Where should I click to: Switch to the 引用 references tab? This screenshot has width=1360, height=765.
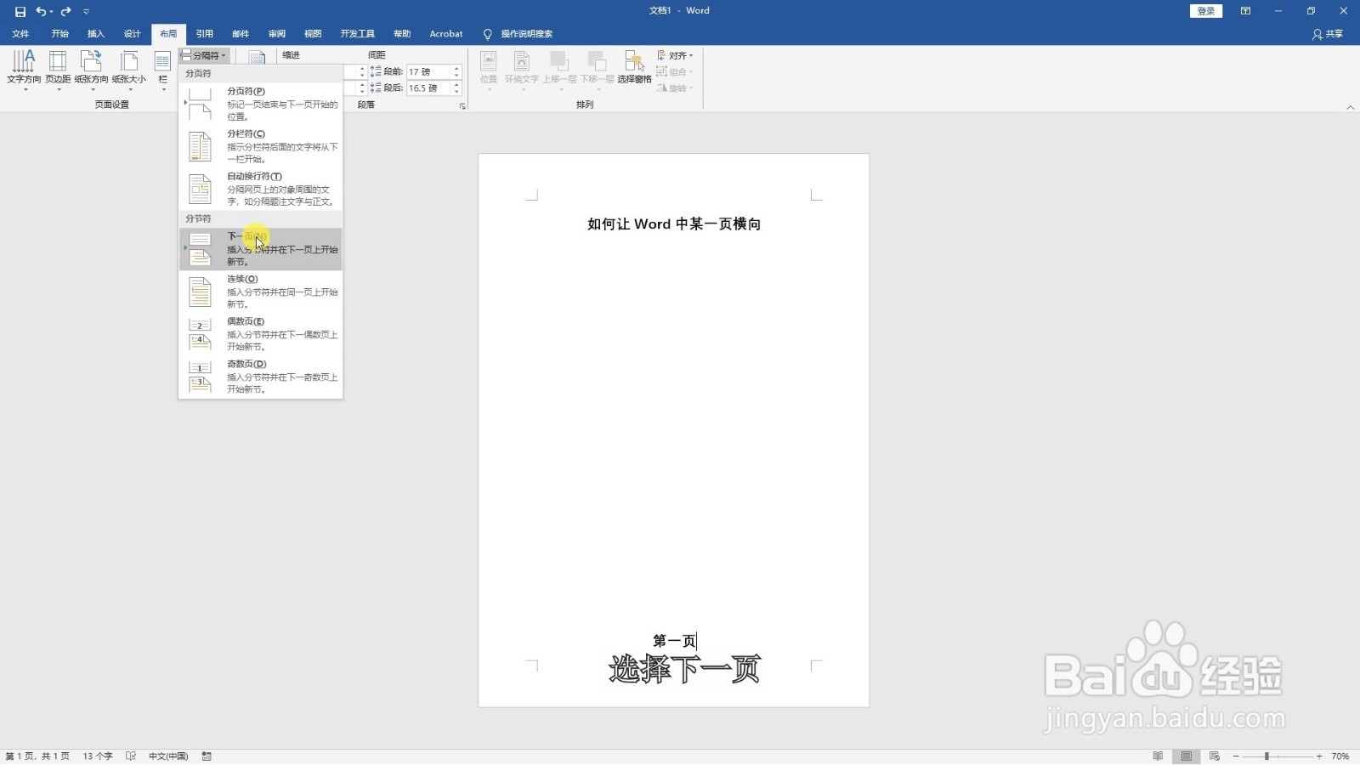(205, 34)
